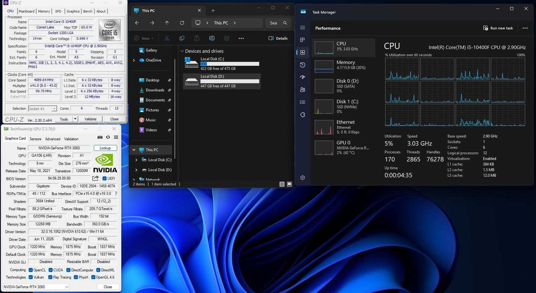This screenshot has height=293, width=536.
Task: Click Cut scissors icon in Explorer toolbar
Action: point(167,38)
